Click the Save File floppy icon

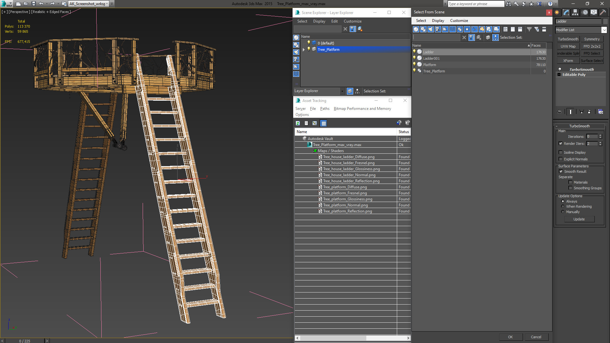point(33,4)
